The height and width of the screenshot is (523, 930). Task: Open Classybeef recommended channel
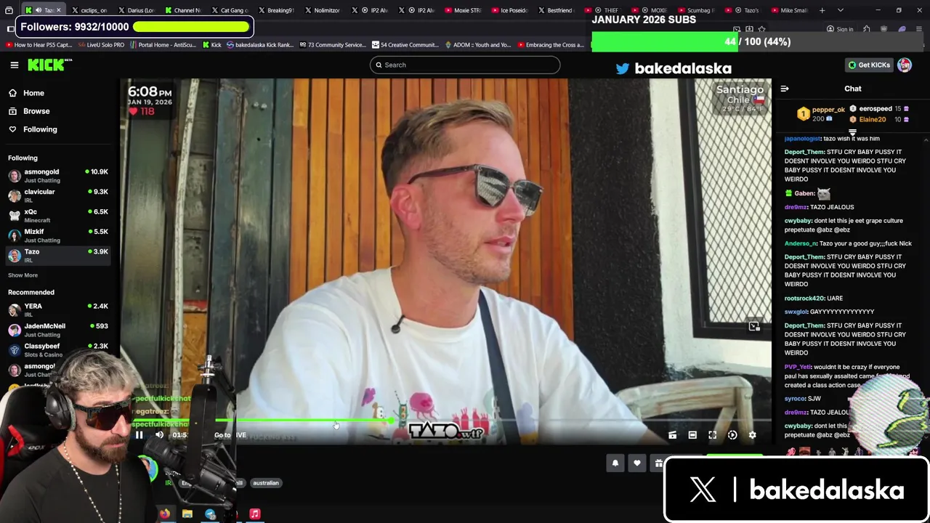pos(58,349)
